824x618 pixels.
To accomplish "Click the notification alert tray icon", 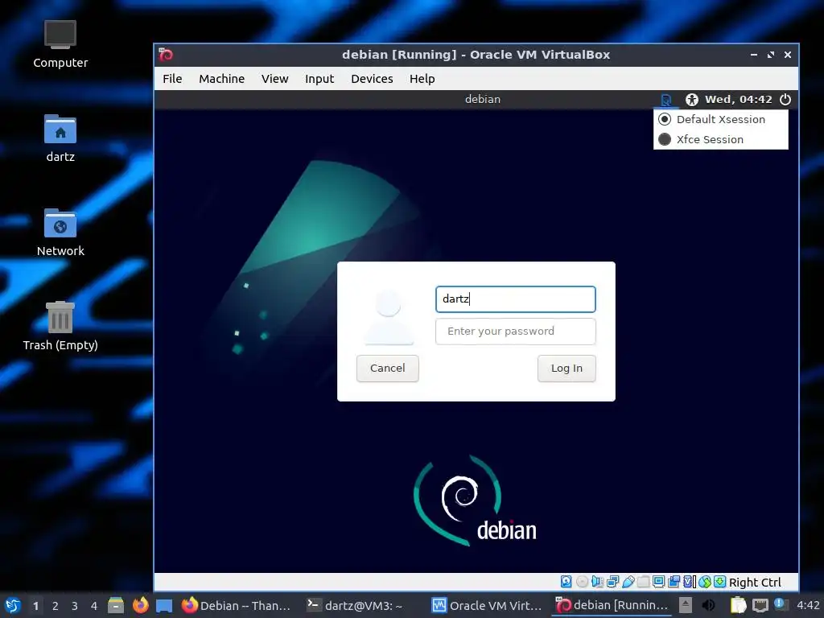I will tap(781, 604).
